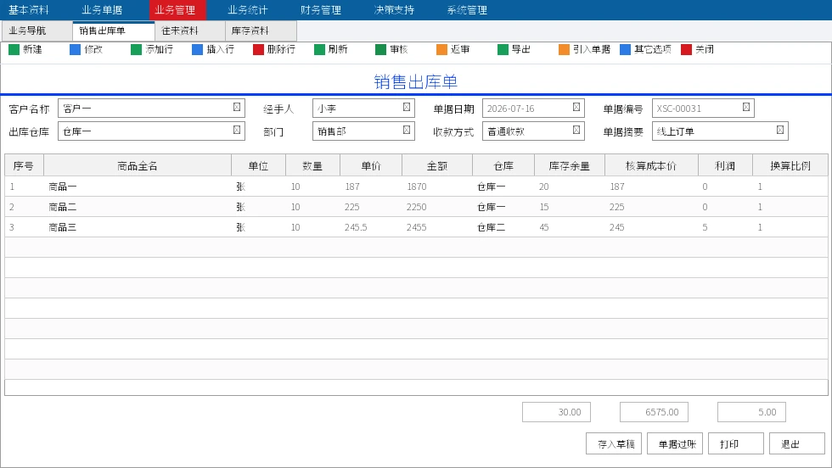Open the 业务统计 menu
Viewport: 832px width, 468px height.
point(248,10)
